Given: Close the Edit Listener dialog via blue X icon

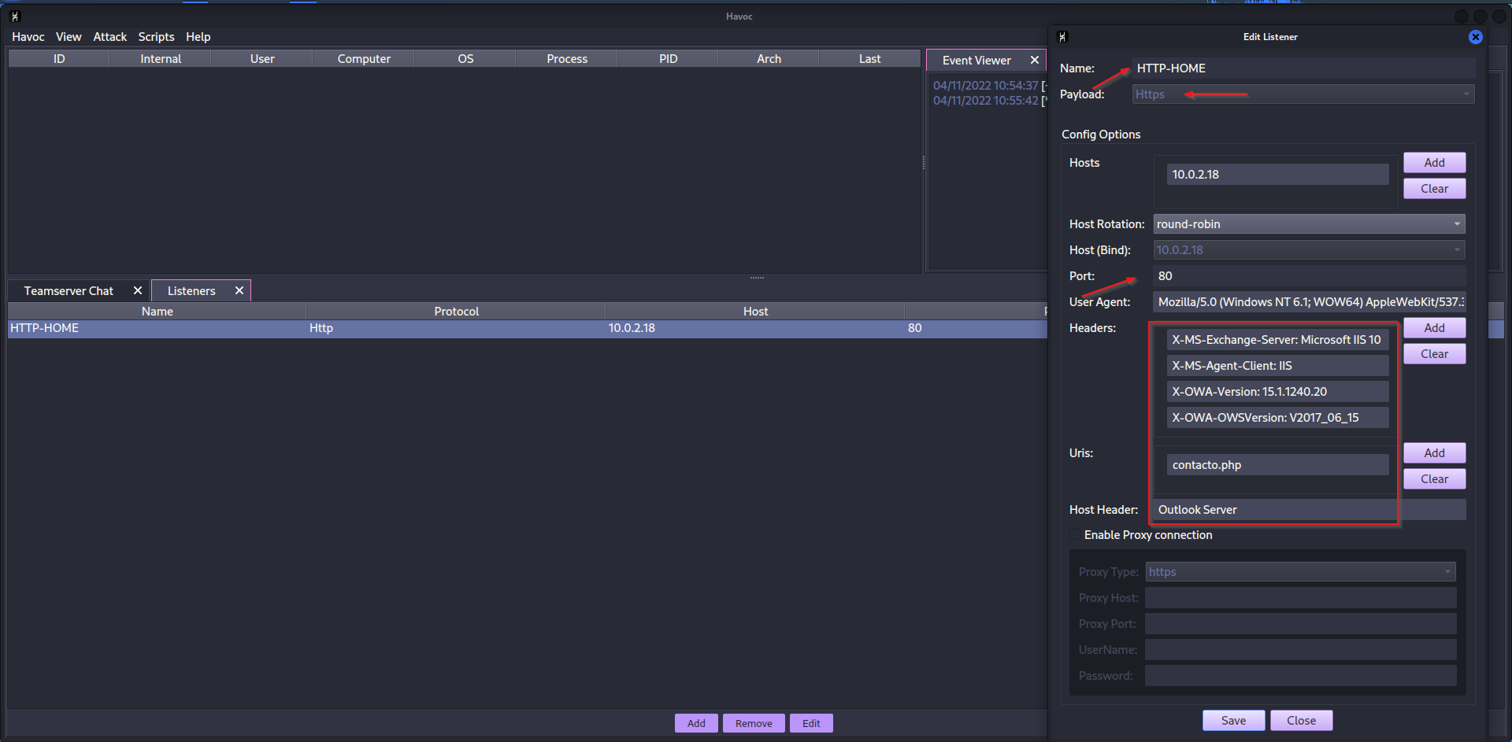Looking at the screenshot, I should [x=1476, y=37].
